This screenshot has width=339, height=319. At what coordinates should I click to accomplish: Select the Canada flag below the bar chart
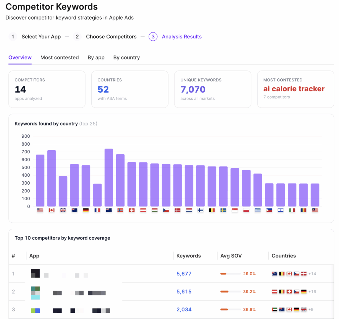click(51, 210)
